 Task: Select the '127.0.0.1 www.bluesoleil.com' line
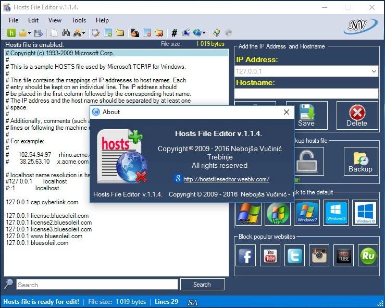(44, 236)
